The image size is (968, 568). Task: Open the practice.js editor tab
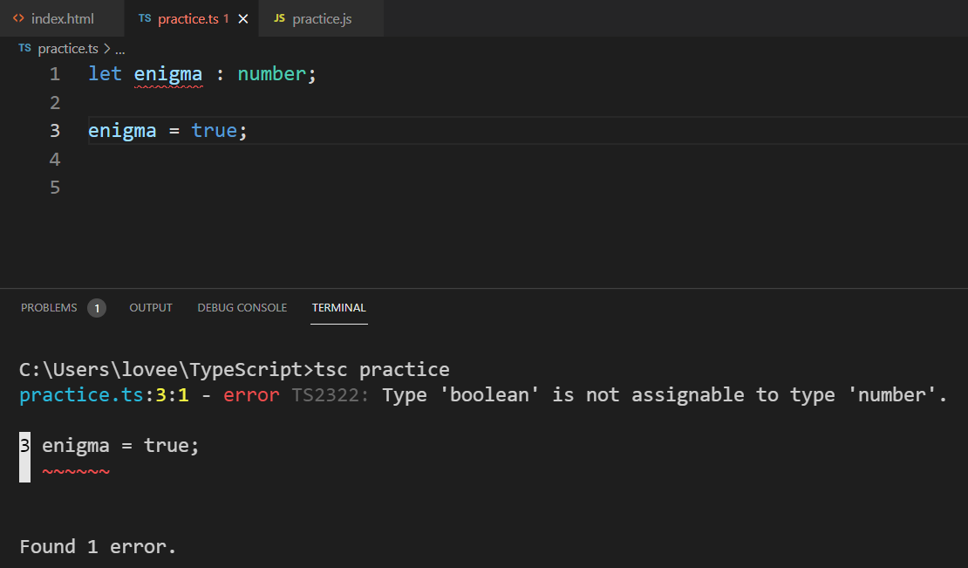click(x=321, y=18)
